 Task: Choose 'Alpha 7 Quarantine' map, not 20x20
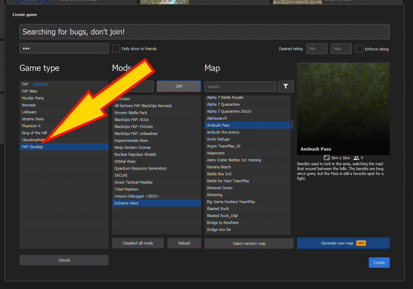247,104
